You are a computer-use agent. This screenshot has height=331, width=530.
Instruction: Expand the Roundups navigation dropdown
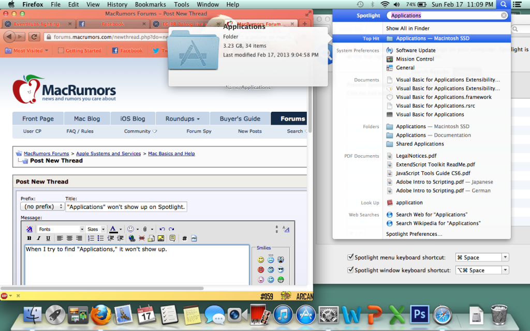183,118
